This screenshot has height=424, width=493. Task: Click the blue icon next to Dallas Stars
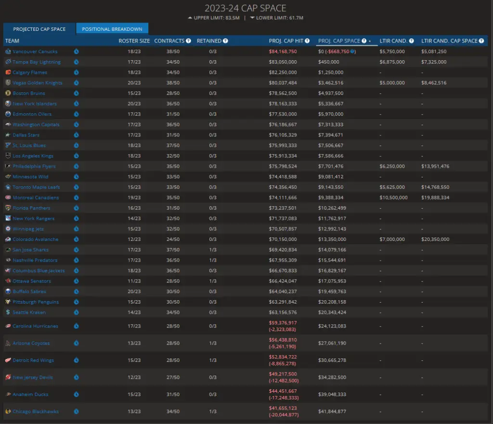coord(76,135)
